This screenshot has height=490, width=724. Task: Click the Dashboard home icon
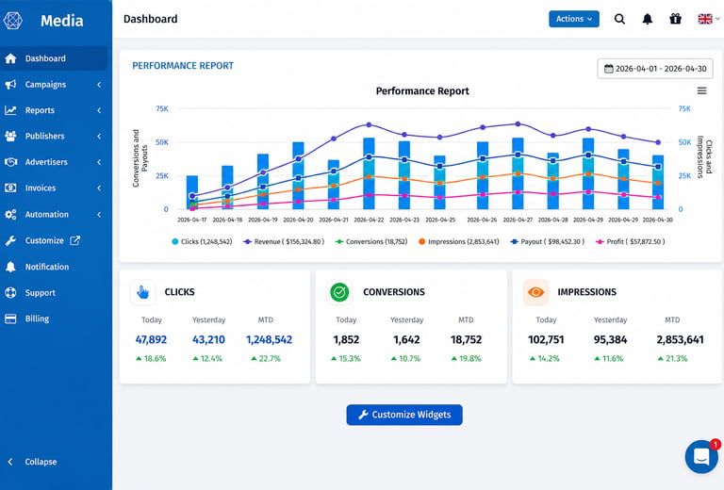coord(10,58)
